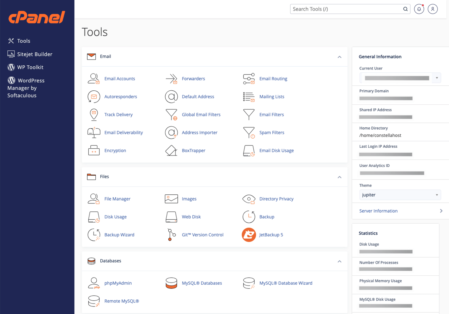Open the Theme jupiter dropdown
The width and height of the screenshot is (449, 314).
point(400,195)
